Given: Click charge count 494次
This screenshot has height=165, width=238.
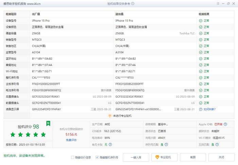Looking at the screenshot, I should [x=161, y=138].
